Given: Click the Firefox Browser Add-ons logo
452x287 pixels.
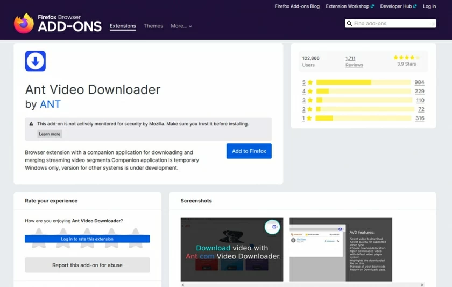Looking at the screenshot, I should [58, 23].
